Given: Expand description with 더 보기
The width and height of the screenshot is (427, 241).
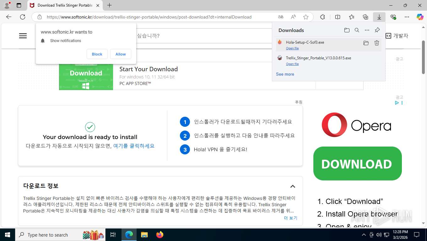Looking at the screenshot, I should [x=290, y=218].
